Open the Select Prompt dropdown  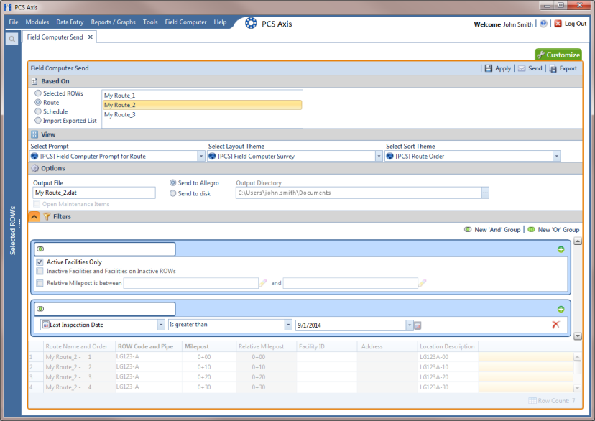pos(201,157)
